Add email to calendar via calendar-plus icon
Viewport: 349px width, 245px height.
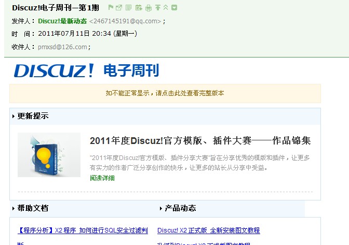pos(139,8)
